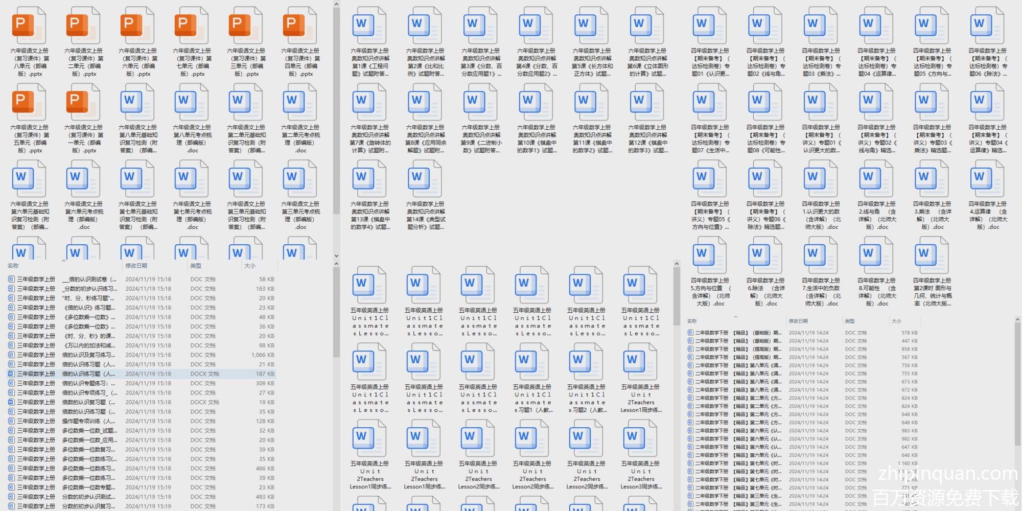The width and height of the screenshot is (1022, 511).
Task: Click scroll-down arrow of 六年级语文 icon pane
Action: point(336,255)
